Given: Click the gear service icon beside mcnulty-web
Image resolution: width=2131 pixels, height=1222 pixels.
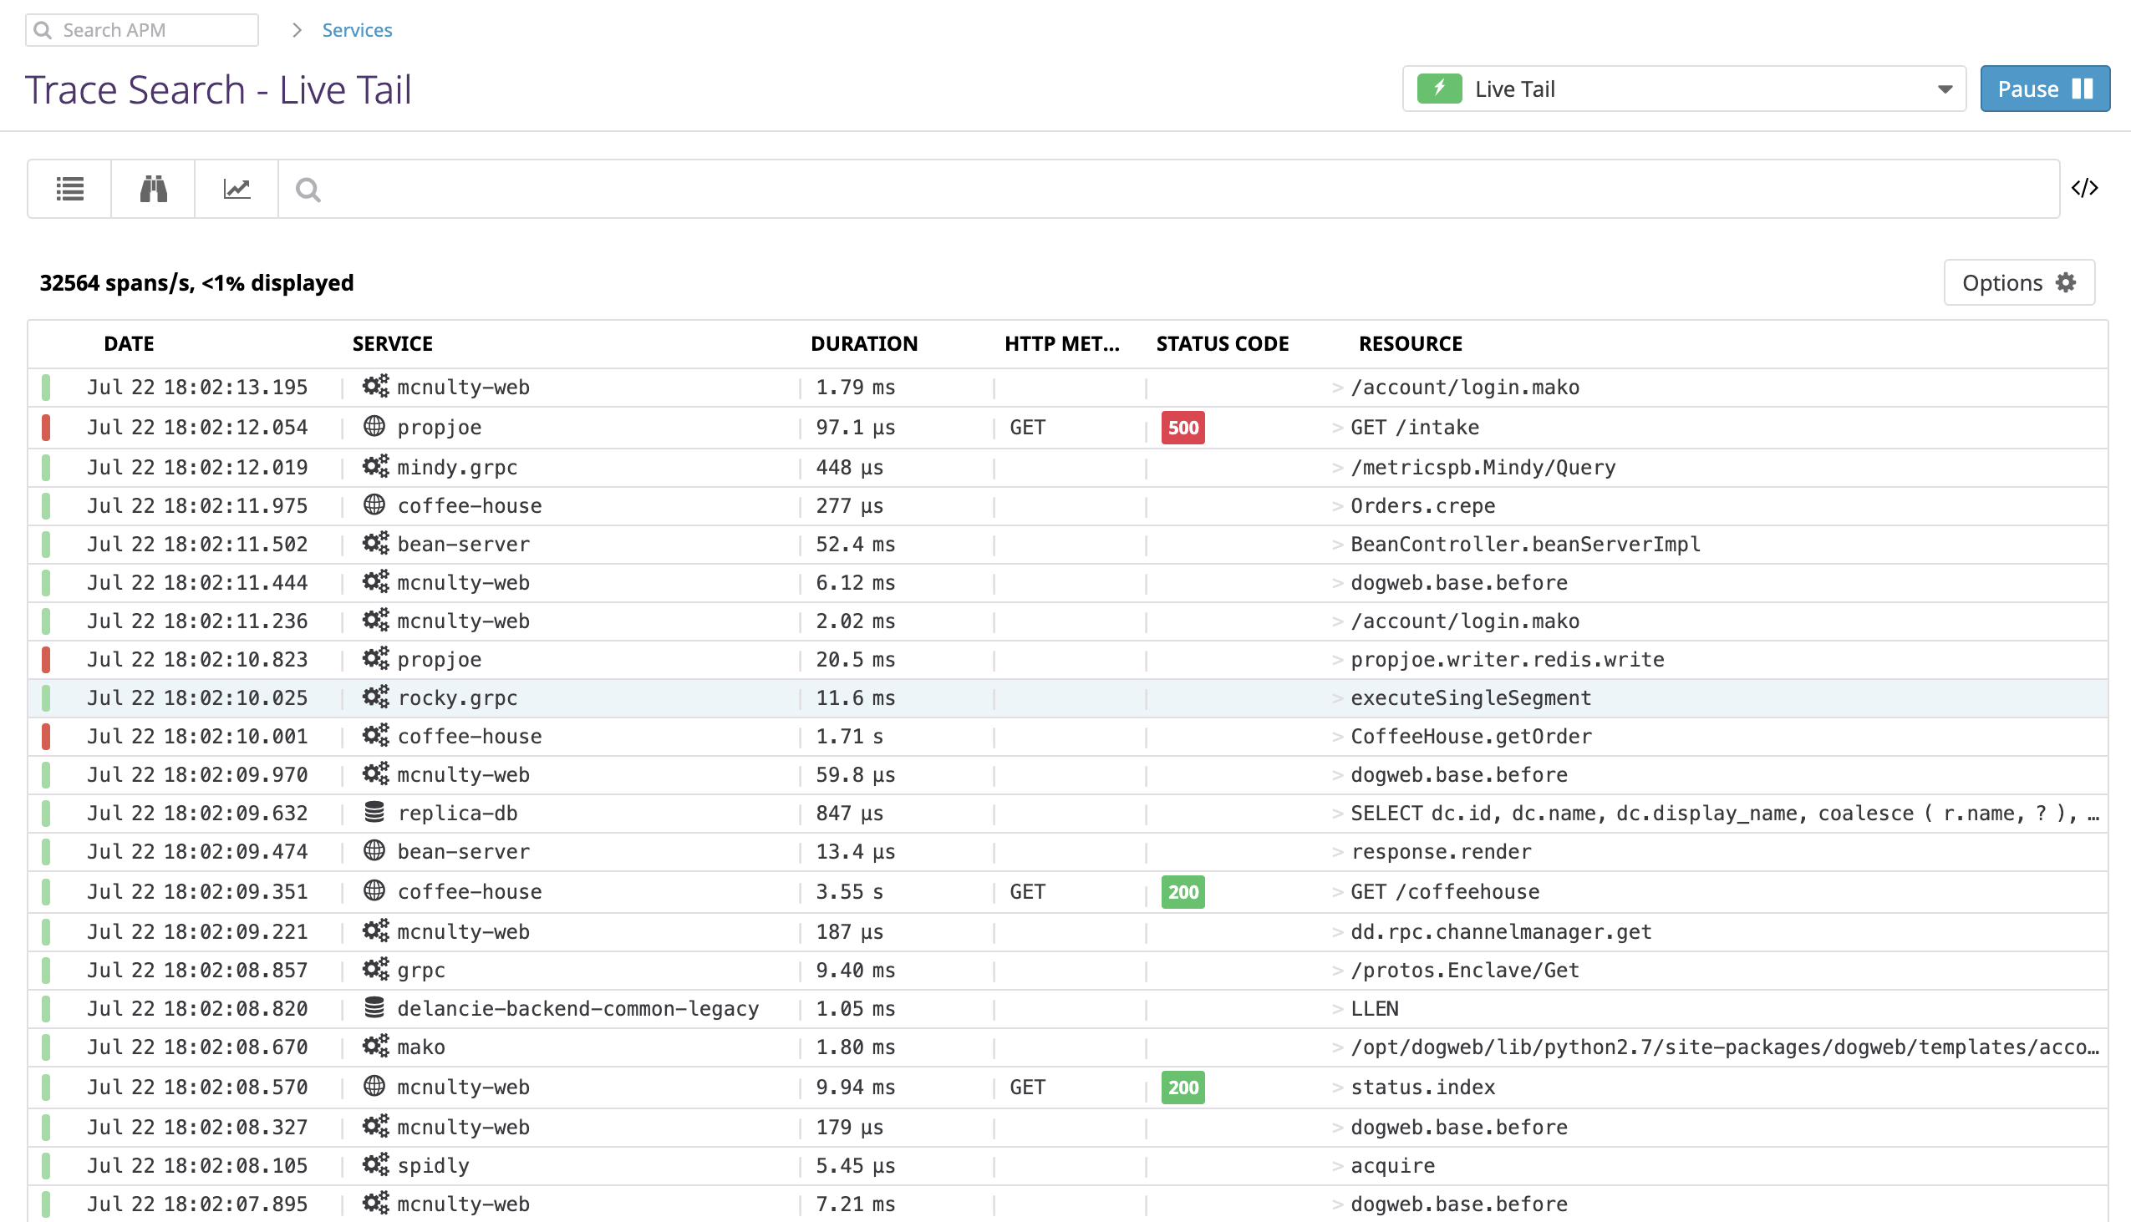Looking at the screenshot, I should (x=374, y=386).
